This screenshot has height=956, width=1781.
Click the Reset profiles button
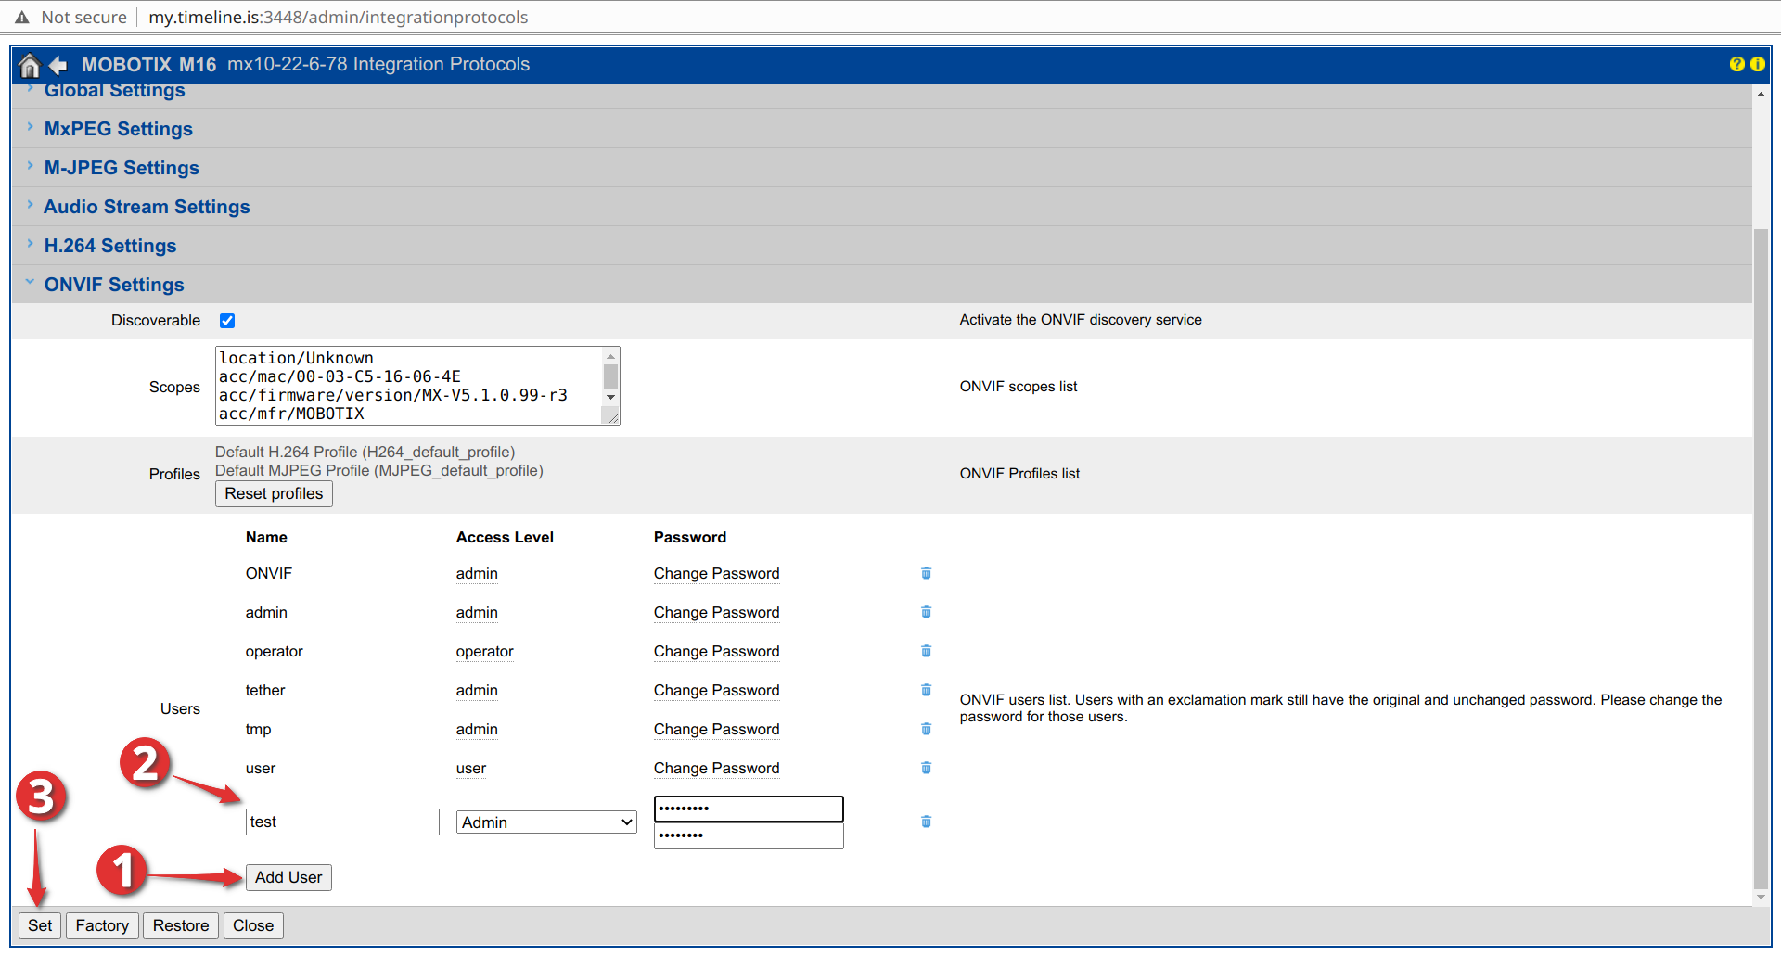click(274, 493)
